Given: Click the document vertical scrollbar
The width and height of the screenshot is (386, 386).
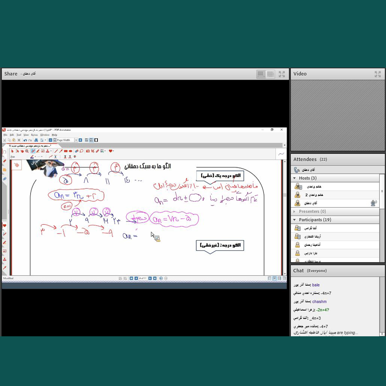Looking at the screenshot, I should pos(285,218).
